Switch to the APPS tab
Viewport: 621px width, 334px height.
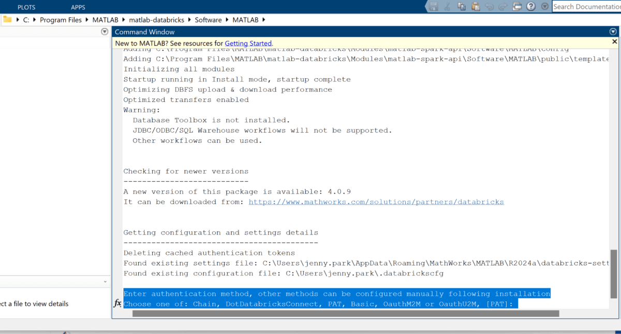point(78,7)
